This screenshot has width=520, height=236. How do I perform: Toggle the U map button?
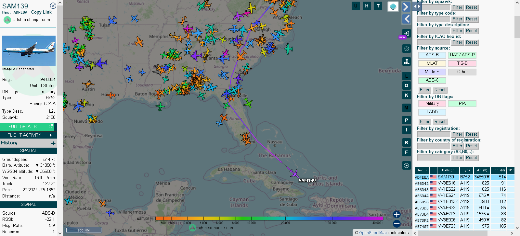point(356,6)
